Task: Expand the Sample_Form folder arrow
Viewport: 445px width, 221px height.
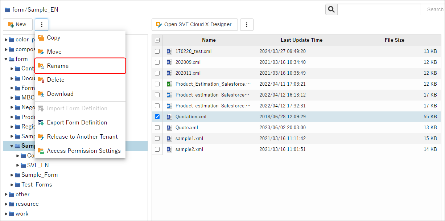Action: pyautogui.click(x=12, y=175)
